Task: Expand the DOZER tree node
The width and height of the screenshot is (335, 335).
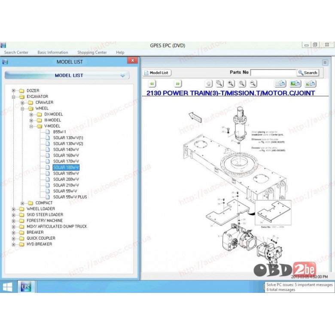Action: 13,91
